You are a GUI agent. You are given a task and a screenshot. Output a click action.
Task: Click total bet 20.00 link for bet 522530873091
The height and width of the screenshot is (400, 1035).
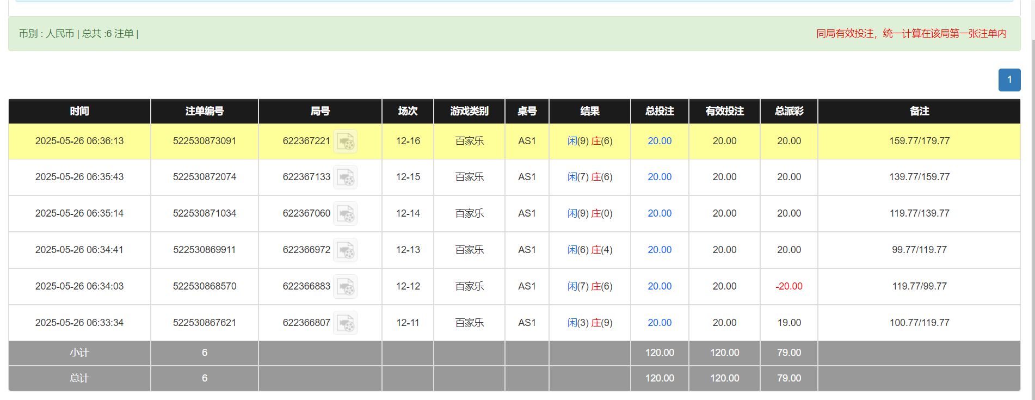pyautogui.click(x=659, y=141)
